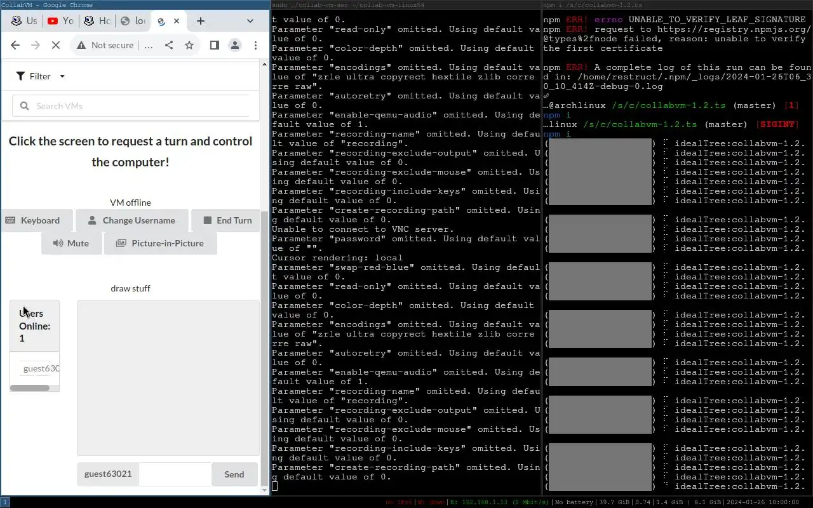The image size is (813, 508).
Task: Switch to the "Ho" browser tab
Action: point(97,21)
